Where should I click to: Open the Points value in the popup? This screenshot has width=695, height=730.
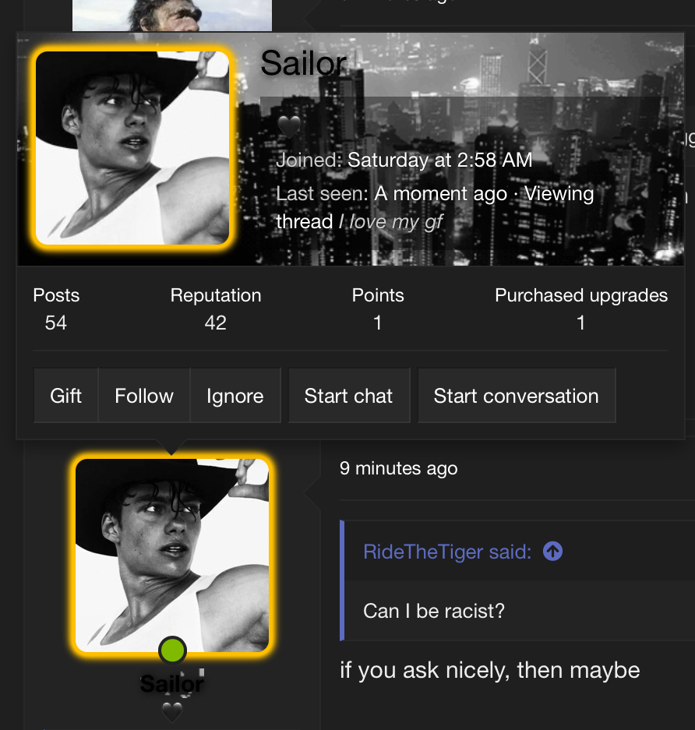(378, 323)
